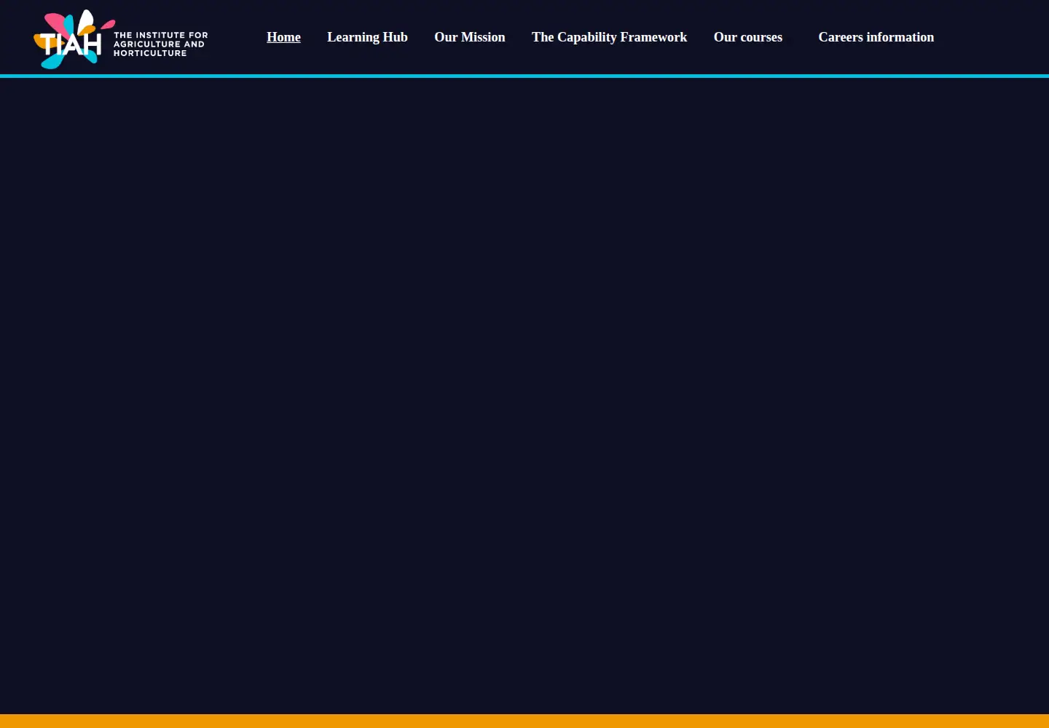Viewport: 1049px width, 728px height.
Task: Select The Capability Framework link
Action: tap(609, 37)
